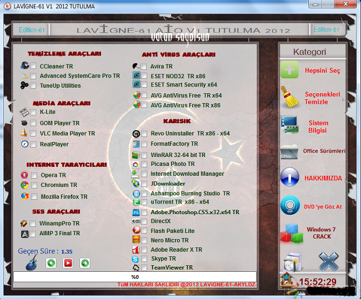Enable the Skype TR checkbox

pos(145,259)
